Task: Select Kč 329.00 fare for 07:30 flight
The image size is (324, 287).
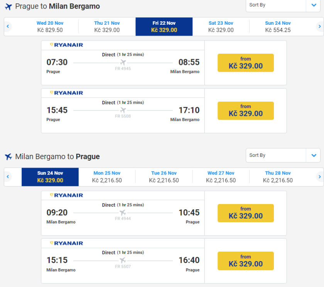Action: [x=245, y=63]
